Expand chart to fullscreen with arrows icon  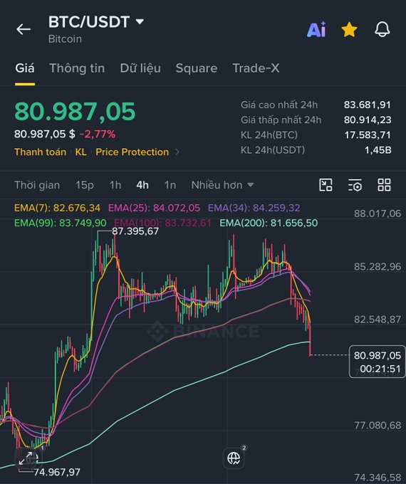(26, 458)
